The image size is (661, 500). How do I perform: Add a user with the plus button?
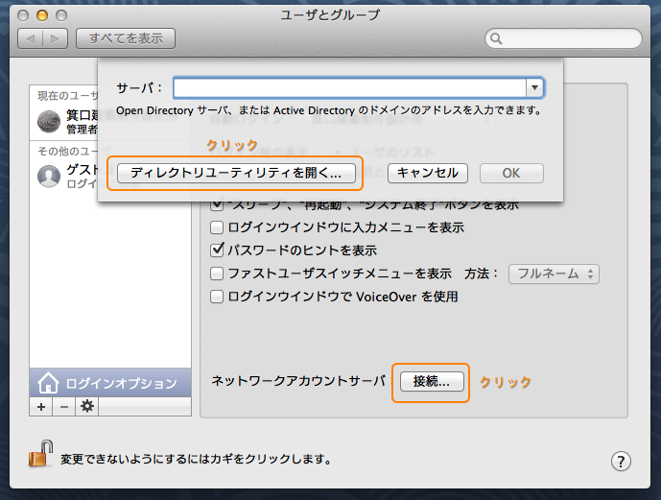point(41,407)
